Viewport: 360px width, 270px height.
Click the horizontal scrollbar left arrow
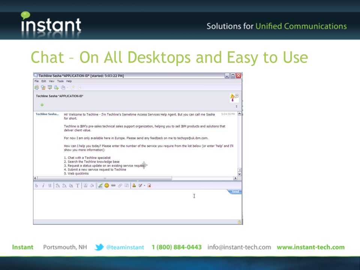tap(36, 178)
